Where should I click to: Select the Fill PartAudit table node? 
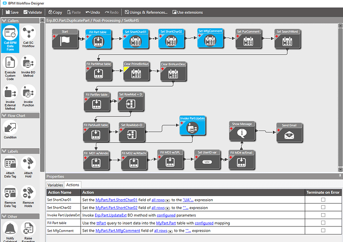point(96,132)
